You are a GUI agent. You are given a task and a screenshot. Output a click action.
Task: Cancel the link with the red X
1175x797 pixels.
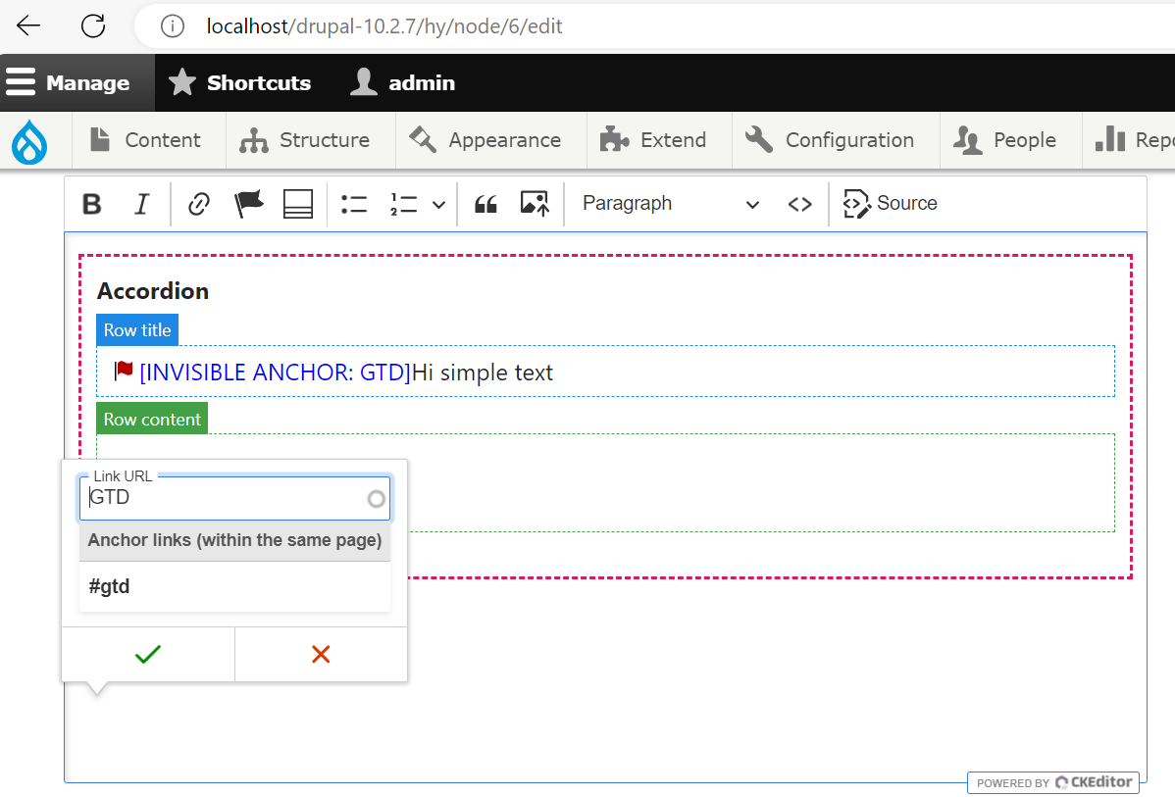[321, 654]
